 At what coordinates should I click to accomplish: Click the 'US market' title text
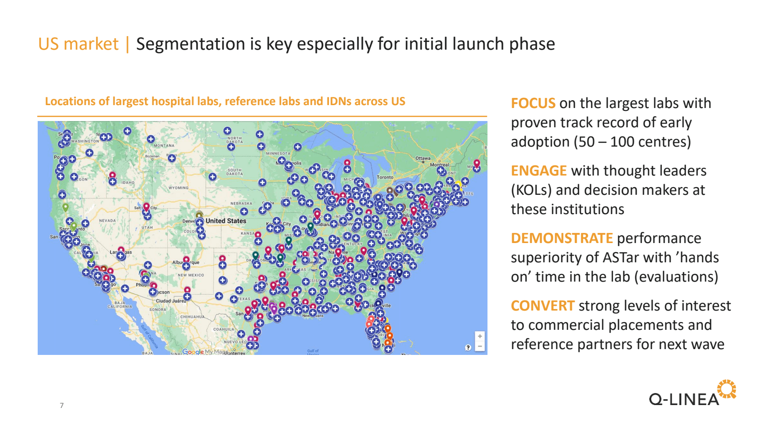78,44
